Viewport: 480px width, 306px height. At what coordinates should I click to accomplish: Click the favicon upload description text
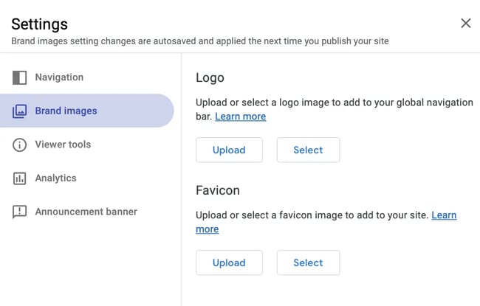coord(312,215)
